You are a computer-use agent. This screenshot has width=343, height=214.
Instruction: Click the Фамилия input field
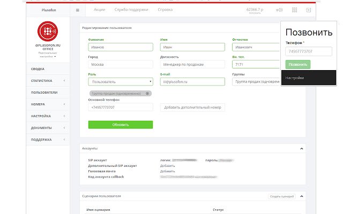(x=121, y=47)
